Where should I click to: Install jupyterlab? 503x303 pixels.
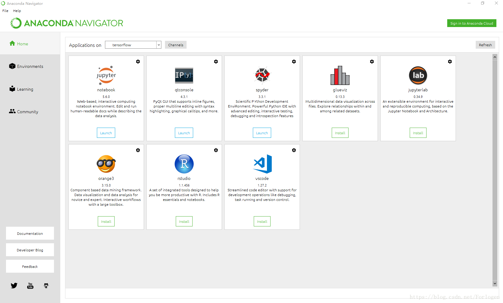[418, 133]
